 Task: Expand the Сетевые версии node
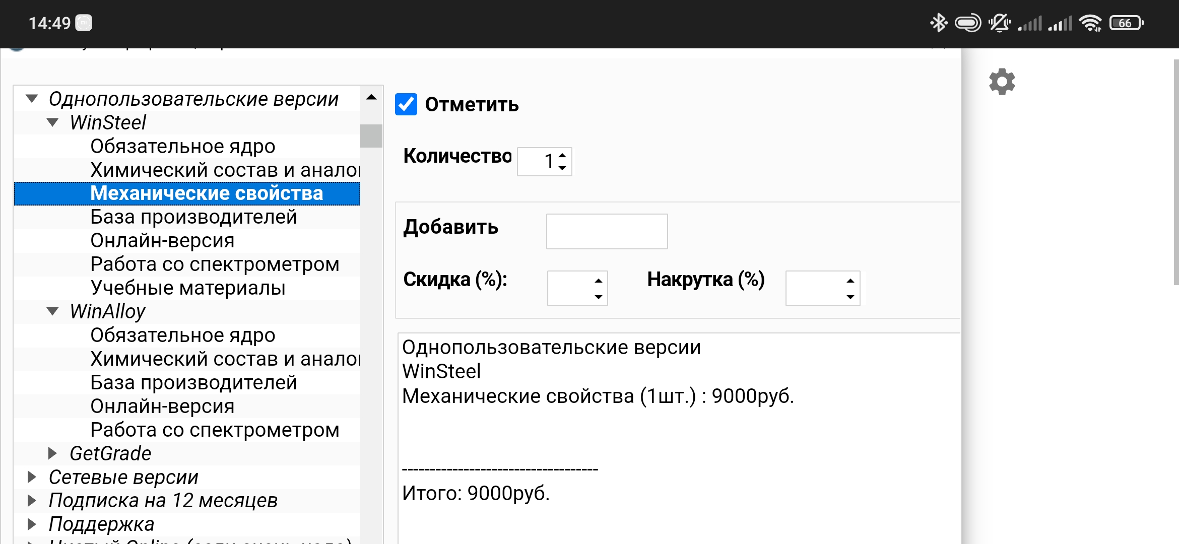click(32, 477)
